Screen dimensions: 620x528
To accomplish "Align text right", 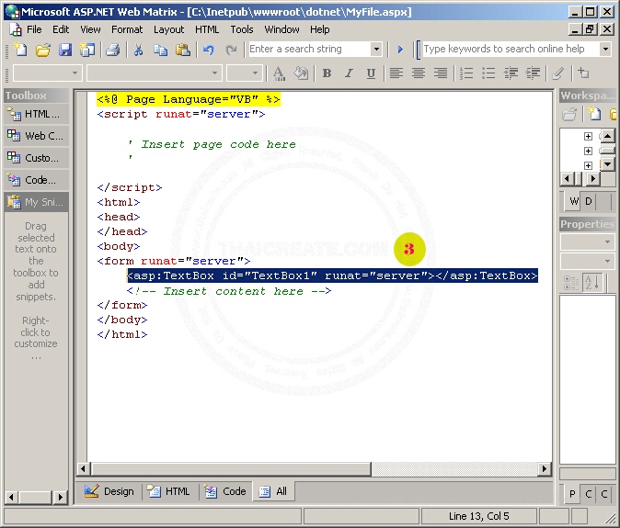I will [x=441, y=73].
